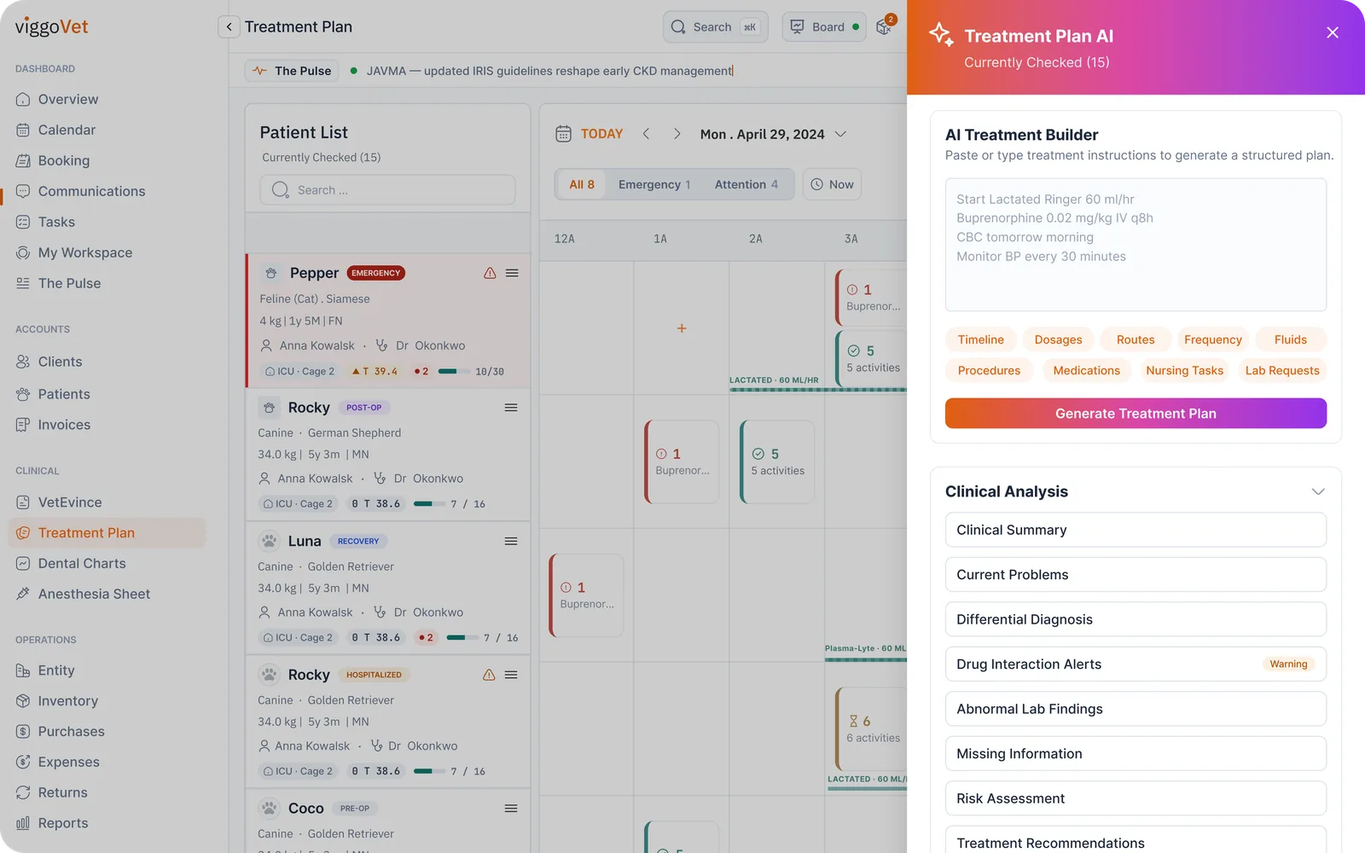The height and width of the screenshot is (853, 1365).
Task: Toggle the Timeline chip
Action: click(981, 339)
